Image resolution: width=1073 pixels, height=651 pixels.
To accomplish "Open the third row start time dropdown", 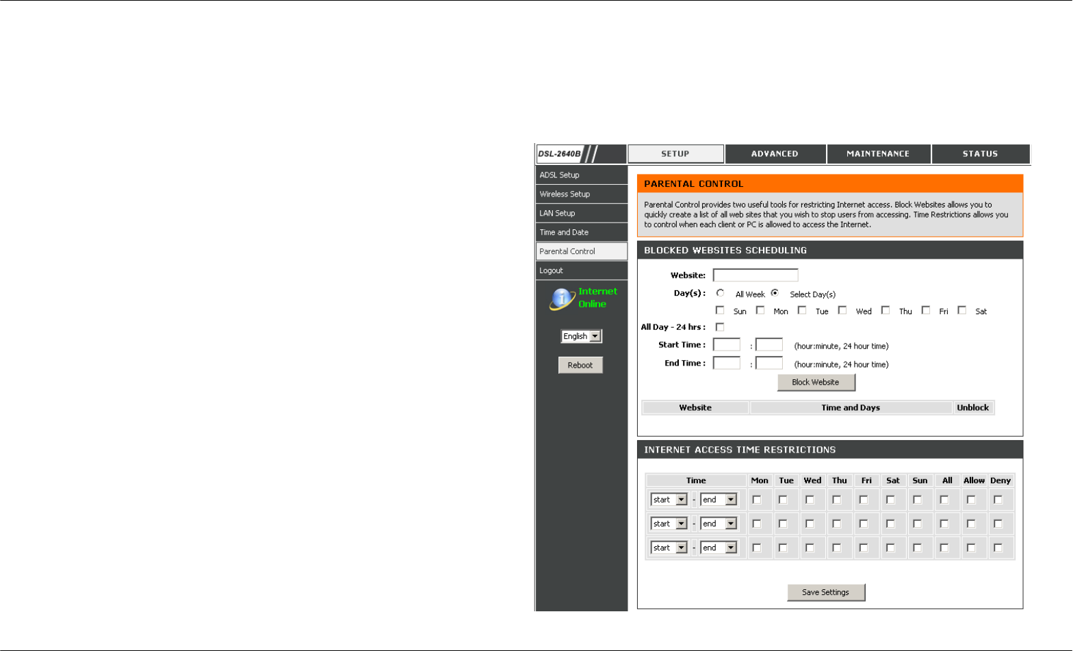I will tap(669, 548).
